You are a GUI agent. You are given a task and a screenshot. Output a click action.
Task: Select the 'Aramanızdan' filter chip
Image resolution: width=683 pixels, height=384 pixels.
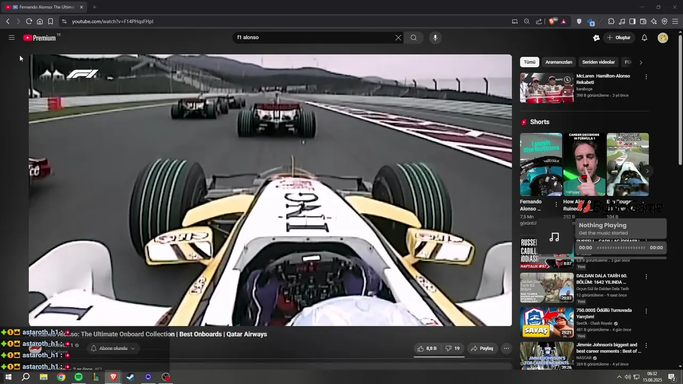559,62
